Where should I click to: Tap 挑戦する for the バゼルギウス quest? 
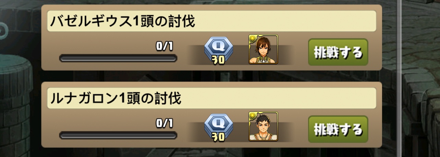pos(338,52)
